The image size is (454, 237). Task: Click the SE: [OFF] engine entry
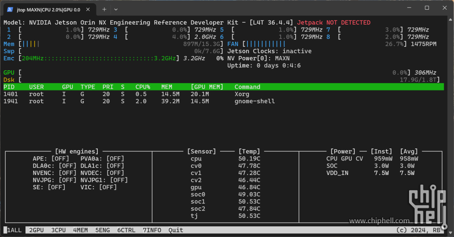pyautogui.click(x=49, y=187)
